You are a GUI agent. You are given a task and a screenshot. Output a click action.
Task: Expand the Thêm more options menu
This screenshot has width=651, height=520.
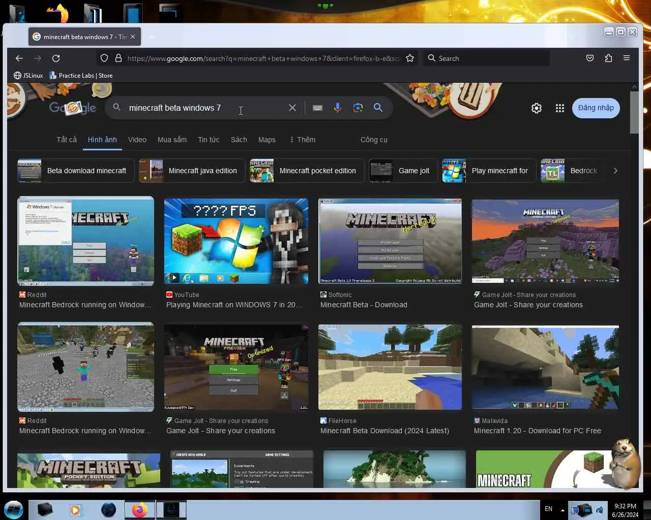pyautogui.click(x=303, y=140)
